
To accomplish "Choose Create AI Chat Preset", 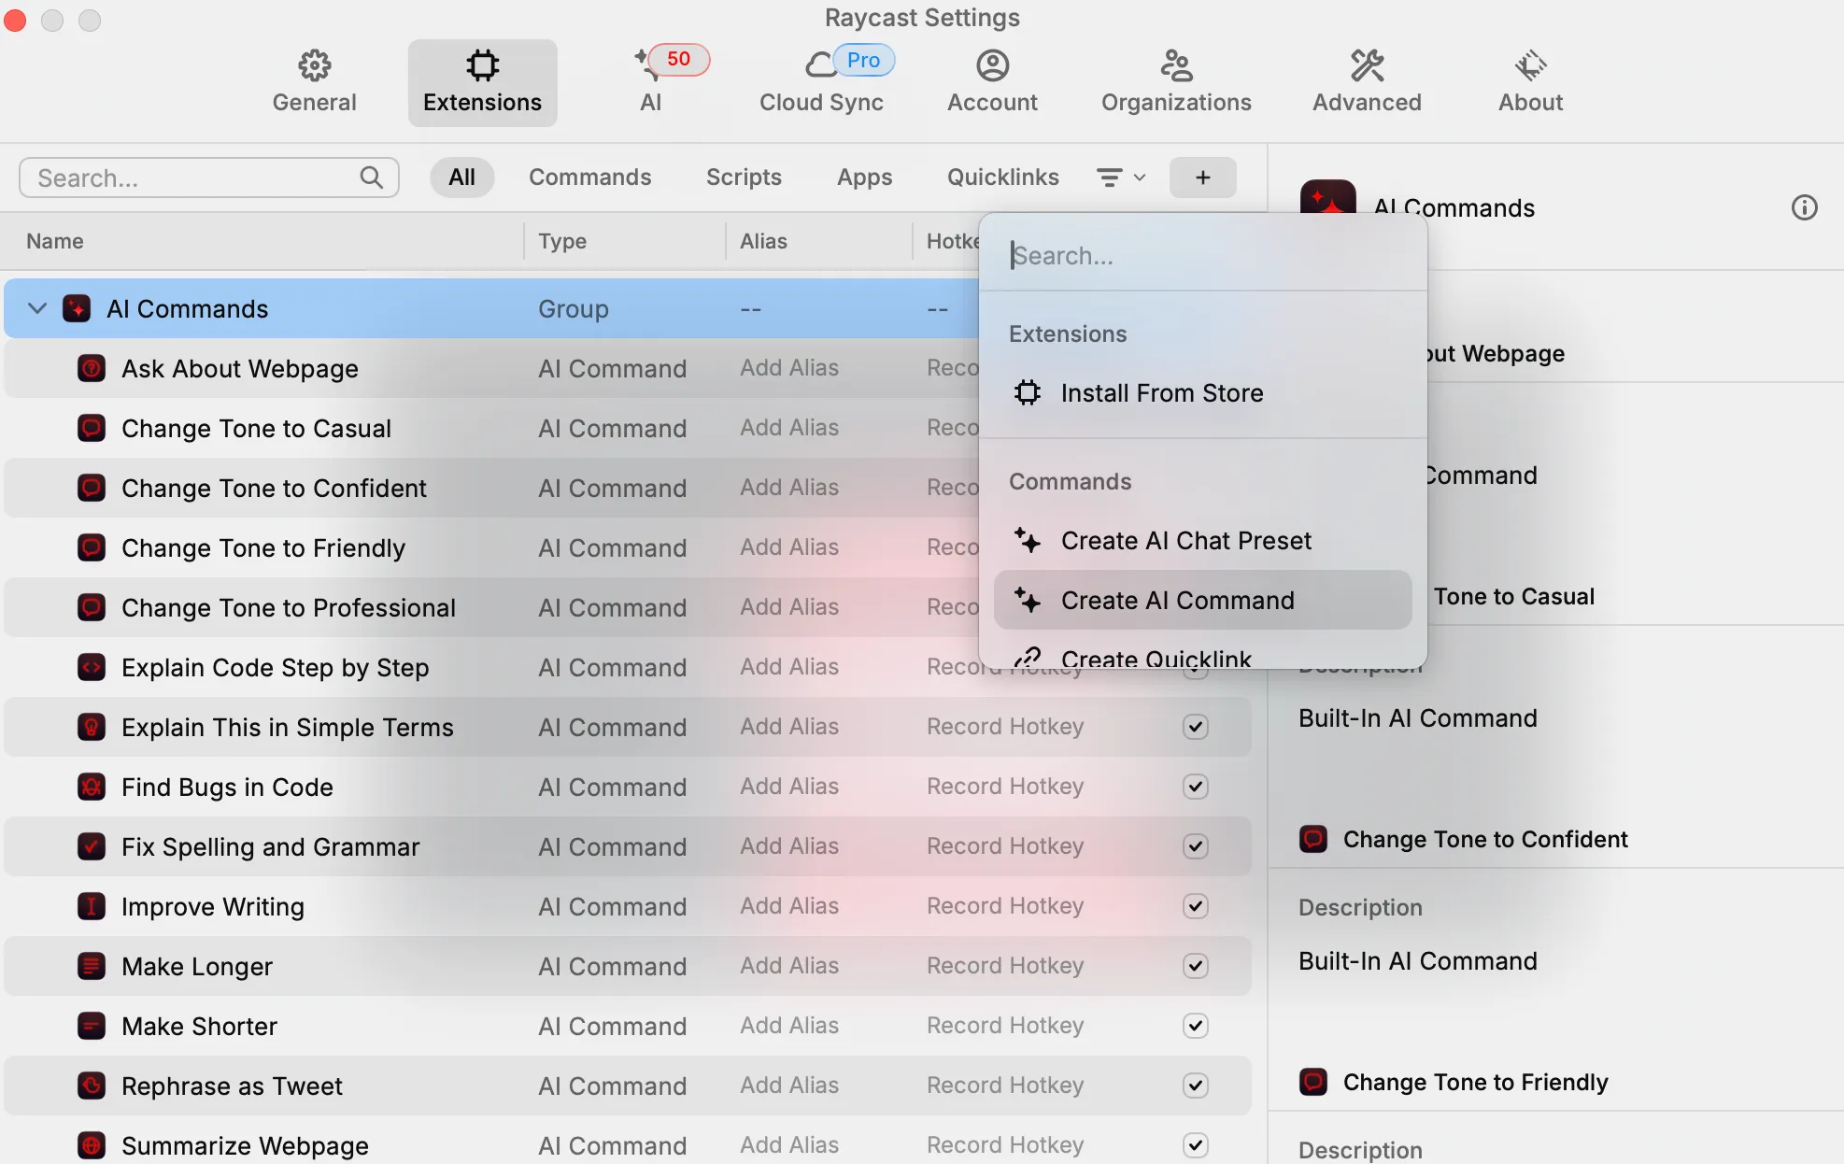I will [x=1203, y=541].
